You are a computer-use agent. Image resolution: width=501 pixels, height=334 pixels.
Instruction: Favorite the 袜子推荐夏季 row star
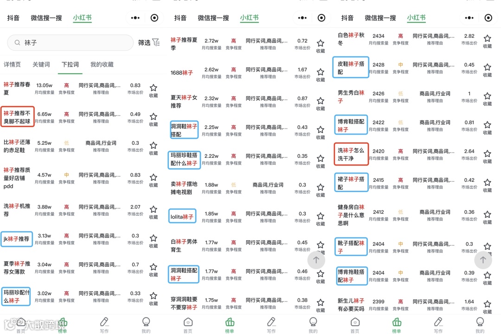tap(321, 43)
